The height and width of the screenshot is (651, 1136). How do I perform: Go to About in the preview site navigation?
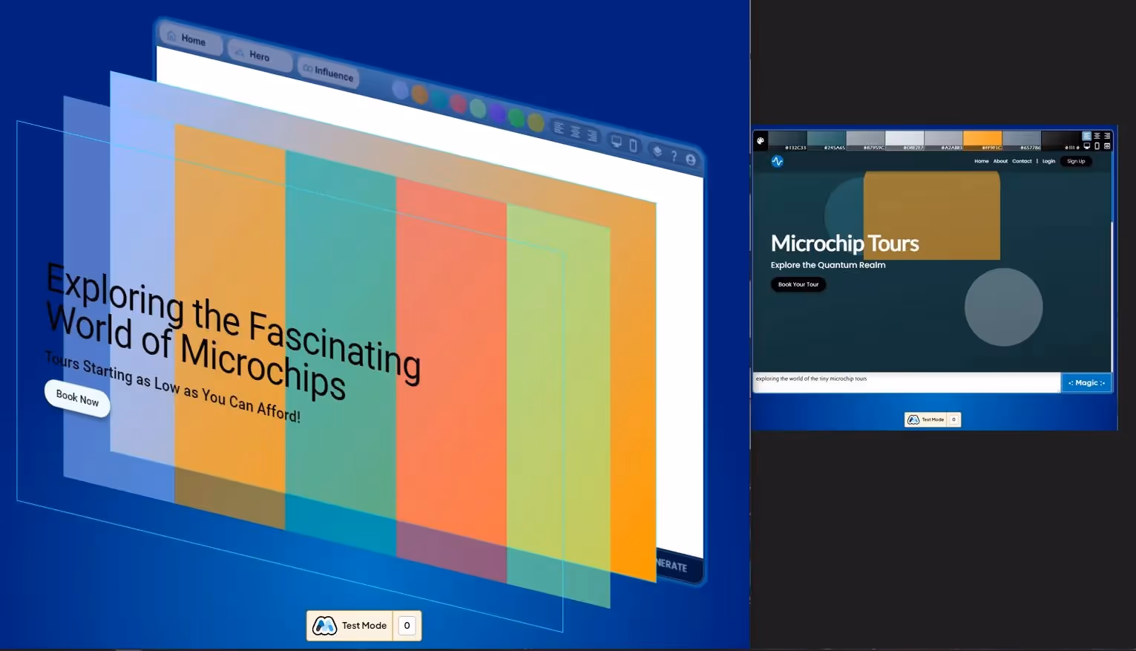click(x=1000, y=161)
